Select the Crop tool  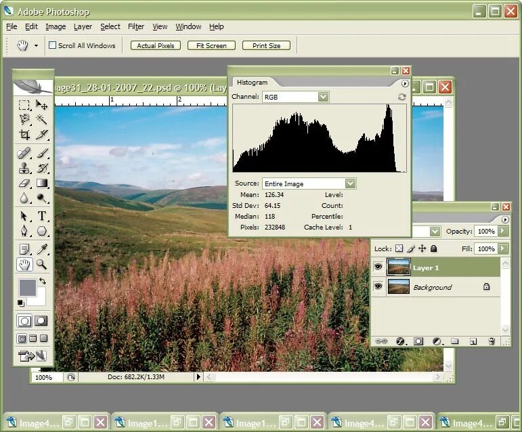pos(24,135)
